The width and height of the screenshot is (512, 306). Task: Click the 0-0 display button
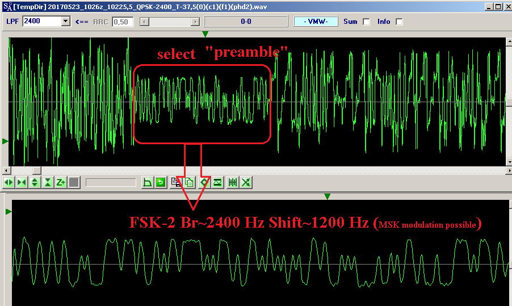point(246,22)
